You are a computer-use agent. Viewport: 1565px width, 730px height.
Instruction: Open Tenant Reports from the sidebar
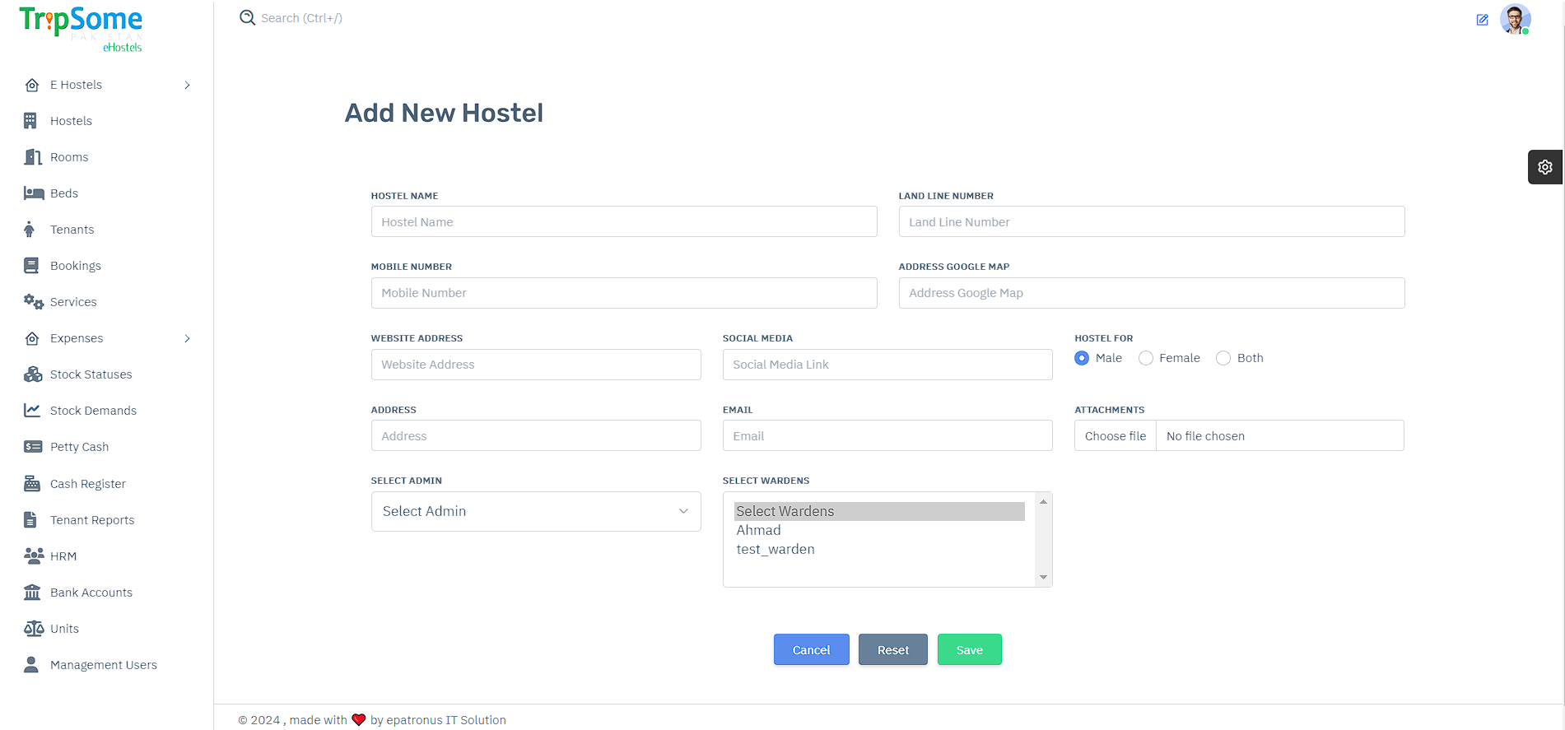(92, 520)
